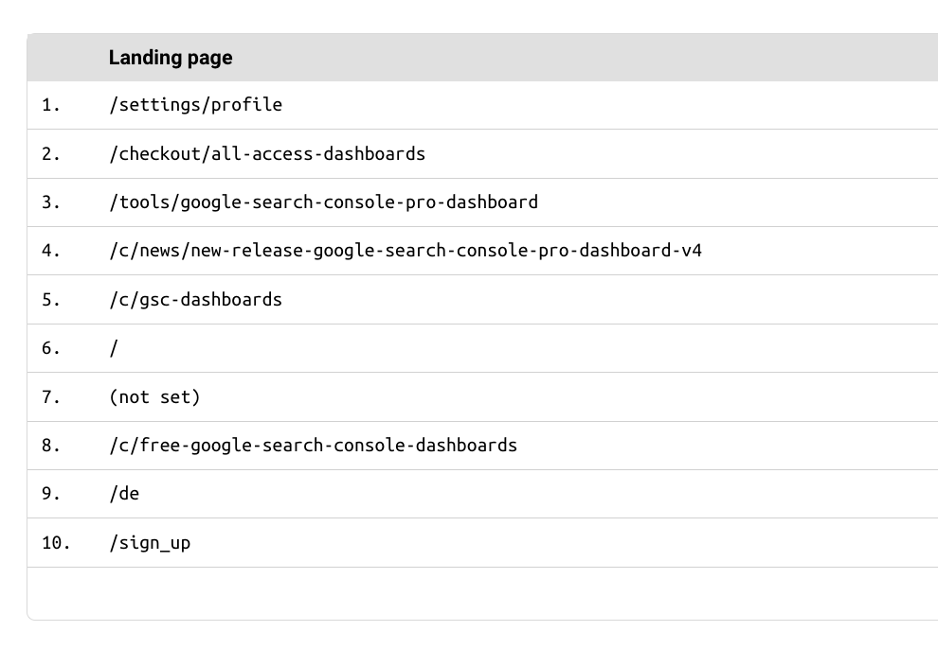Select the /c/gsc-dashboards landing page

[195, 300]
